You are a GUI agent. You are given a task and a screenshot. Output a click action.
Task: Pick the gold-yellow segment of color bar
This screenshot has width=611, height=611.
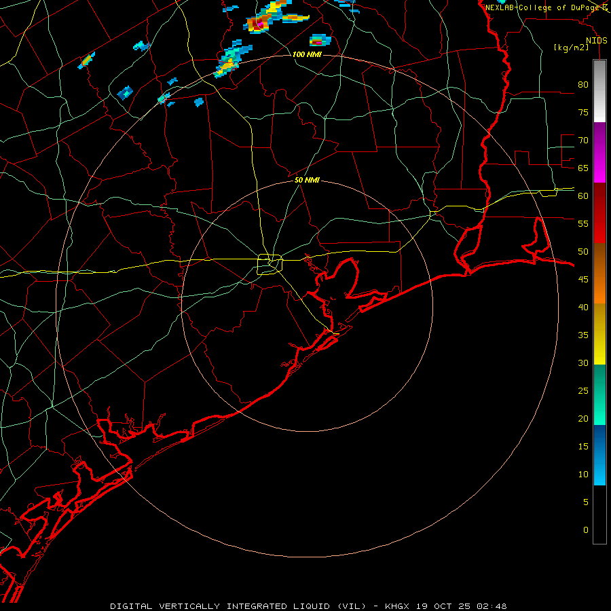[599, 334]
